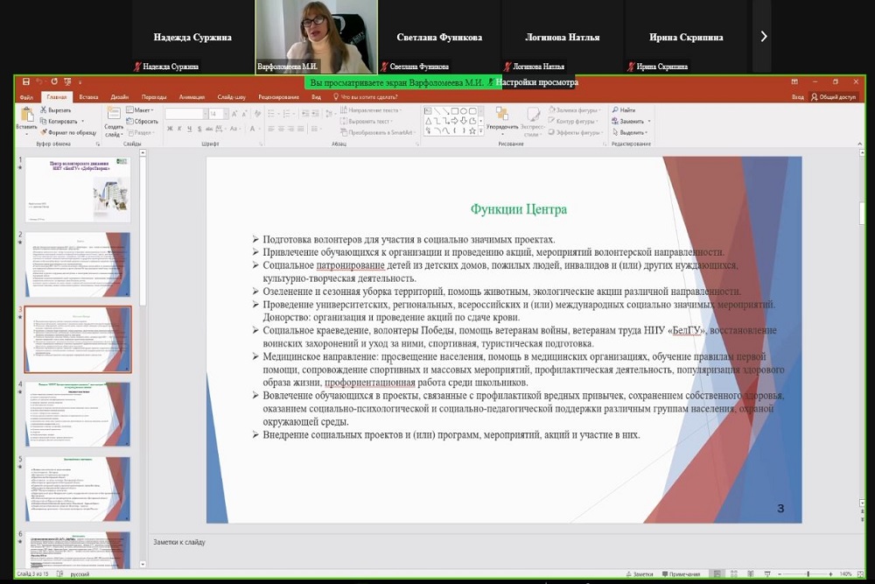Toggle bold (Ж) formatting

(x=169, y=130)
